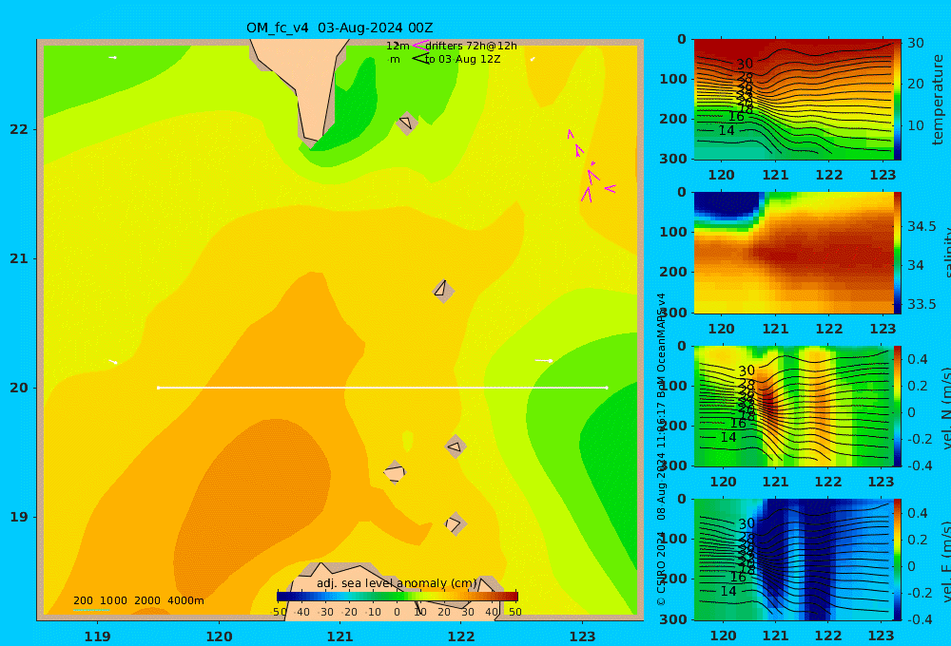Click the 33.5 tick on salinity color bar
This screenshot has height=646, width=951.
point(922,304)
